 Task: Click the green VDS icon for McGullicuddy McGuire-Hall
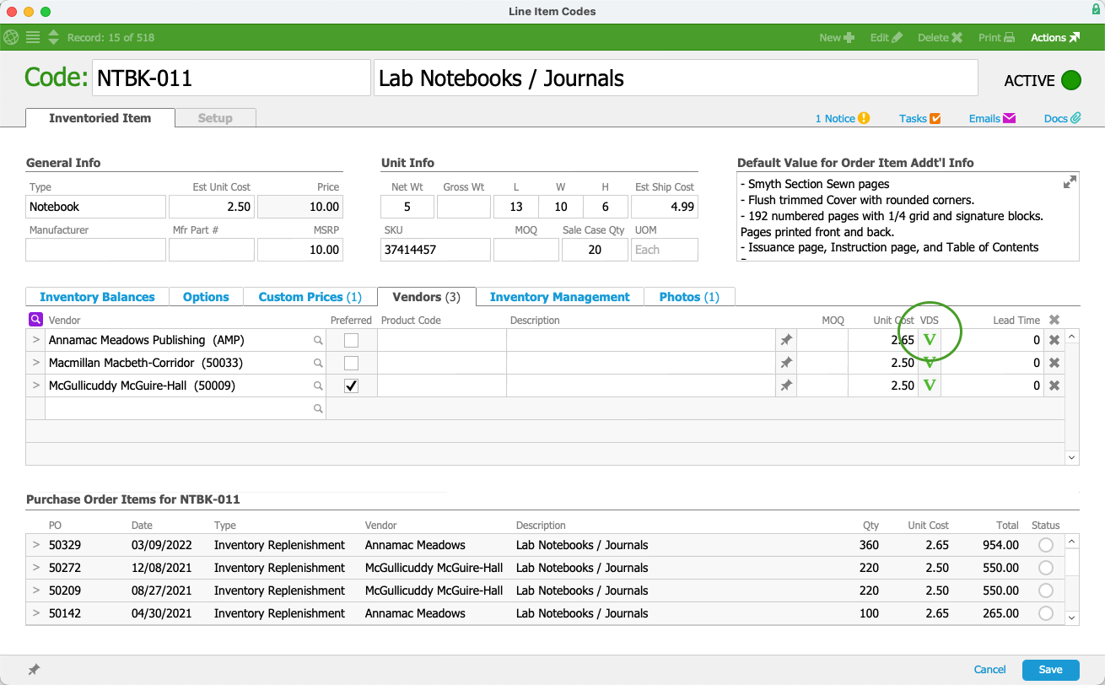(930, 386)
